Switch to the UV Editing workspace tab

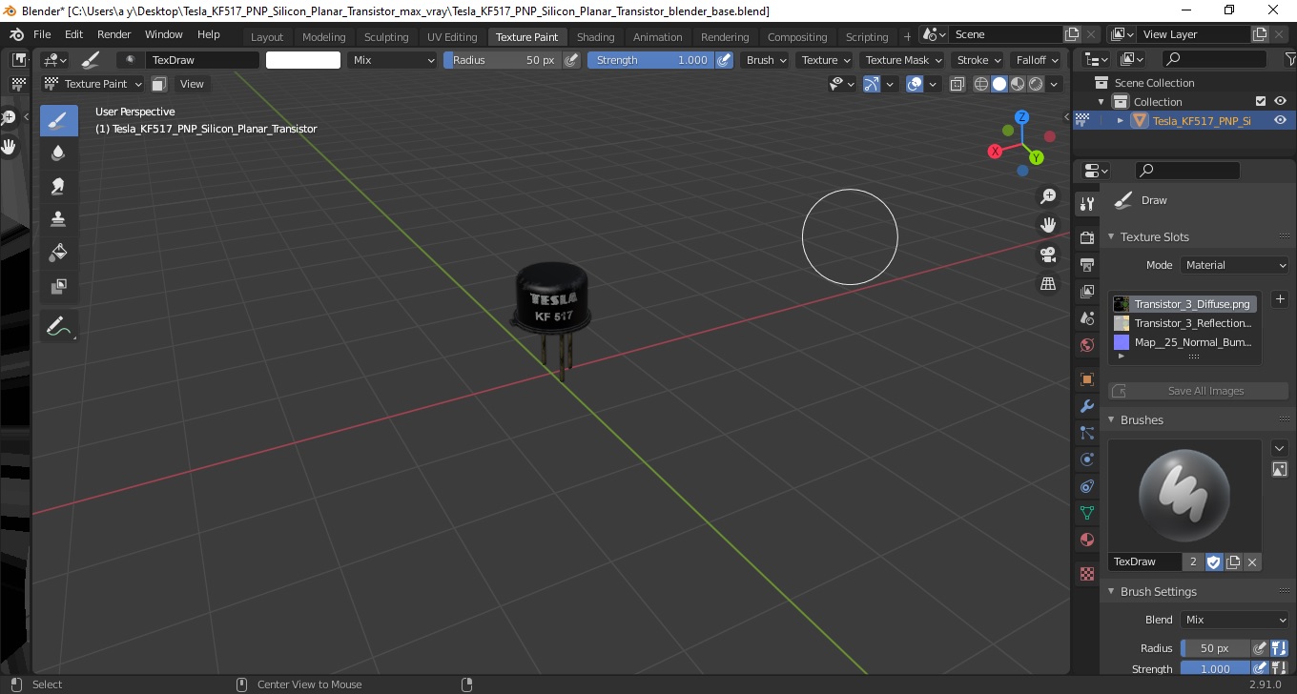(x=452, y=37)
